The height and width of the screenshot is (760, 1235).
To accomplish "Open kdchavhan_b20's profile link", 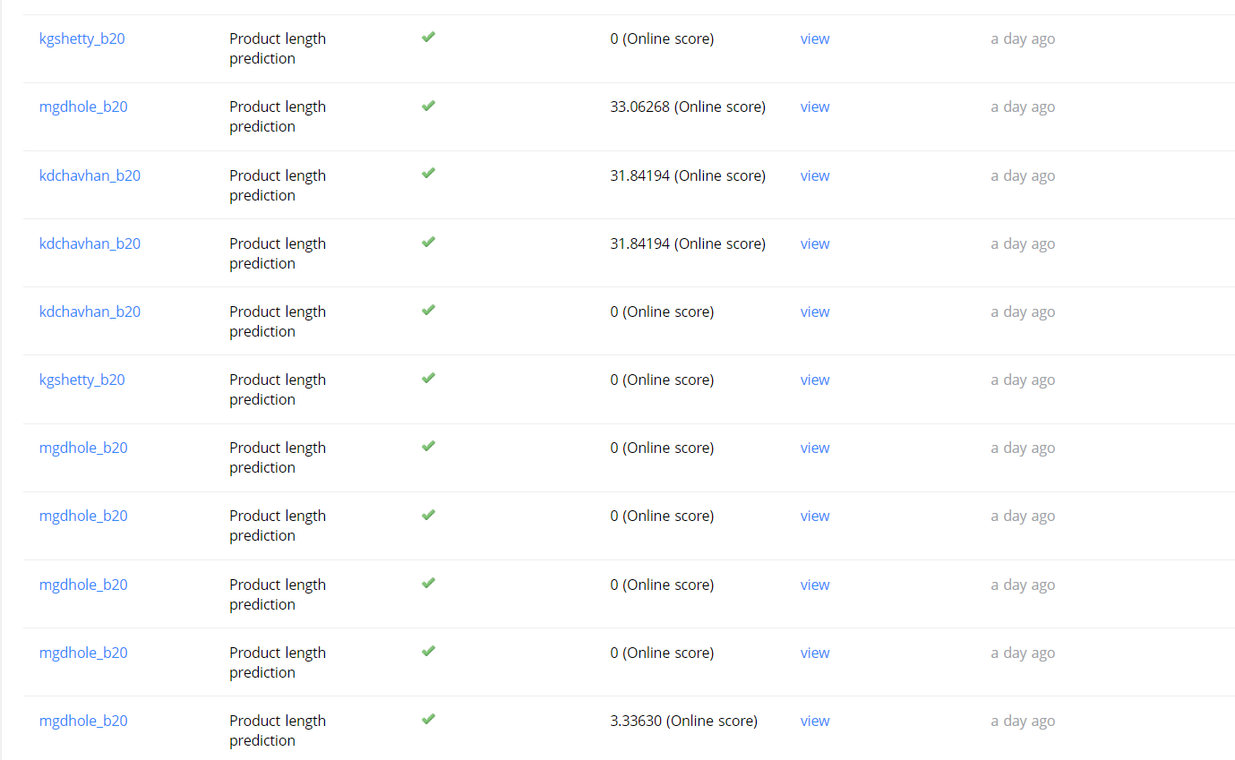I will coord(90,175).
